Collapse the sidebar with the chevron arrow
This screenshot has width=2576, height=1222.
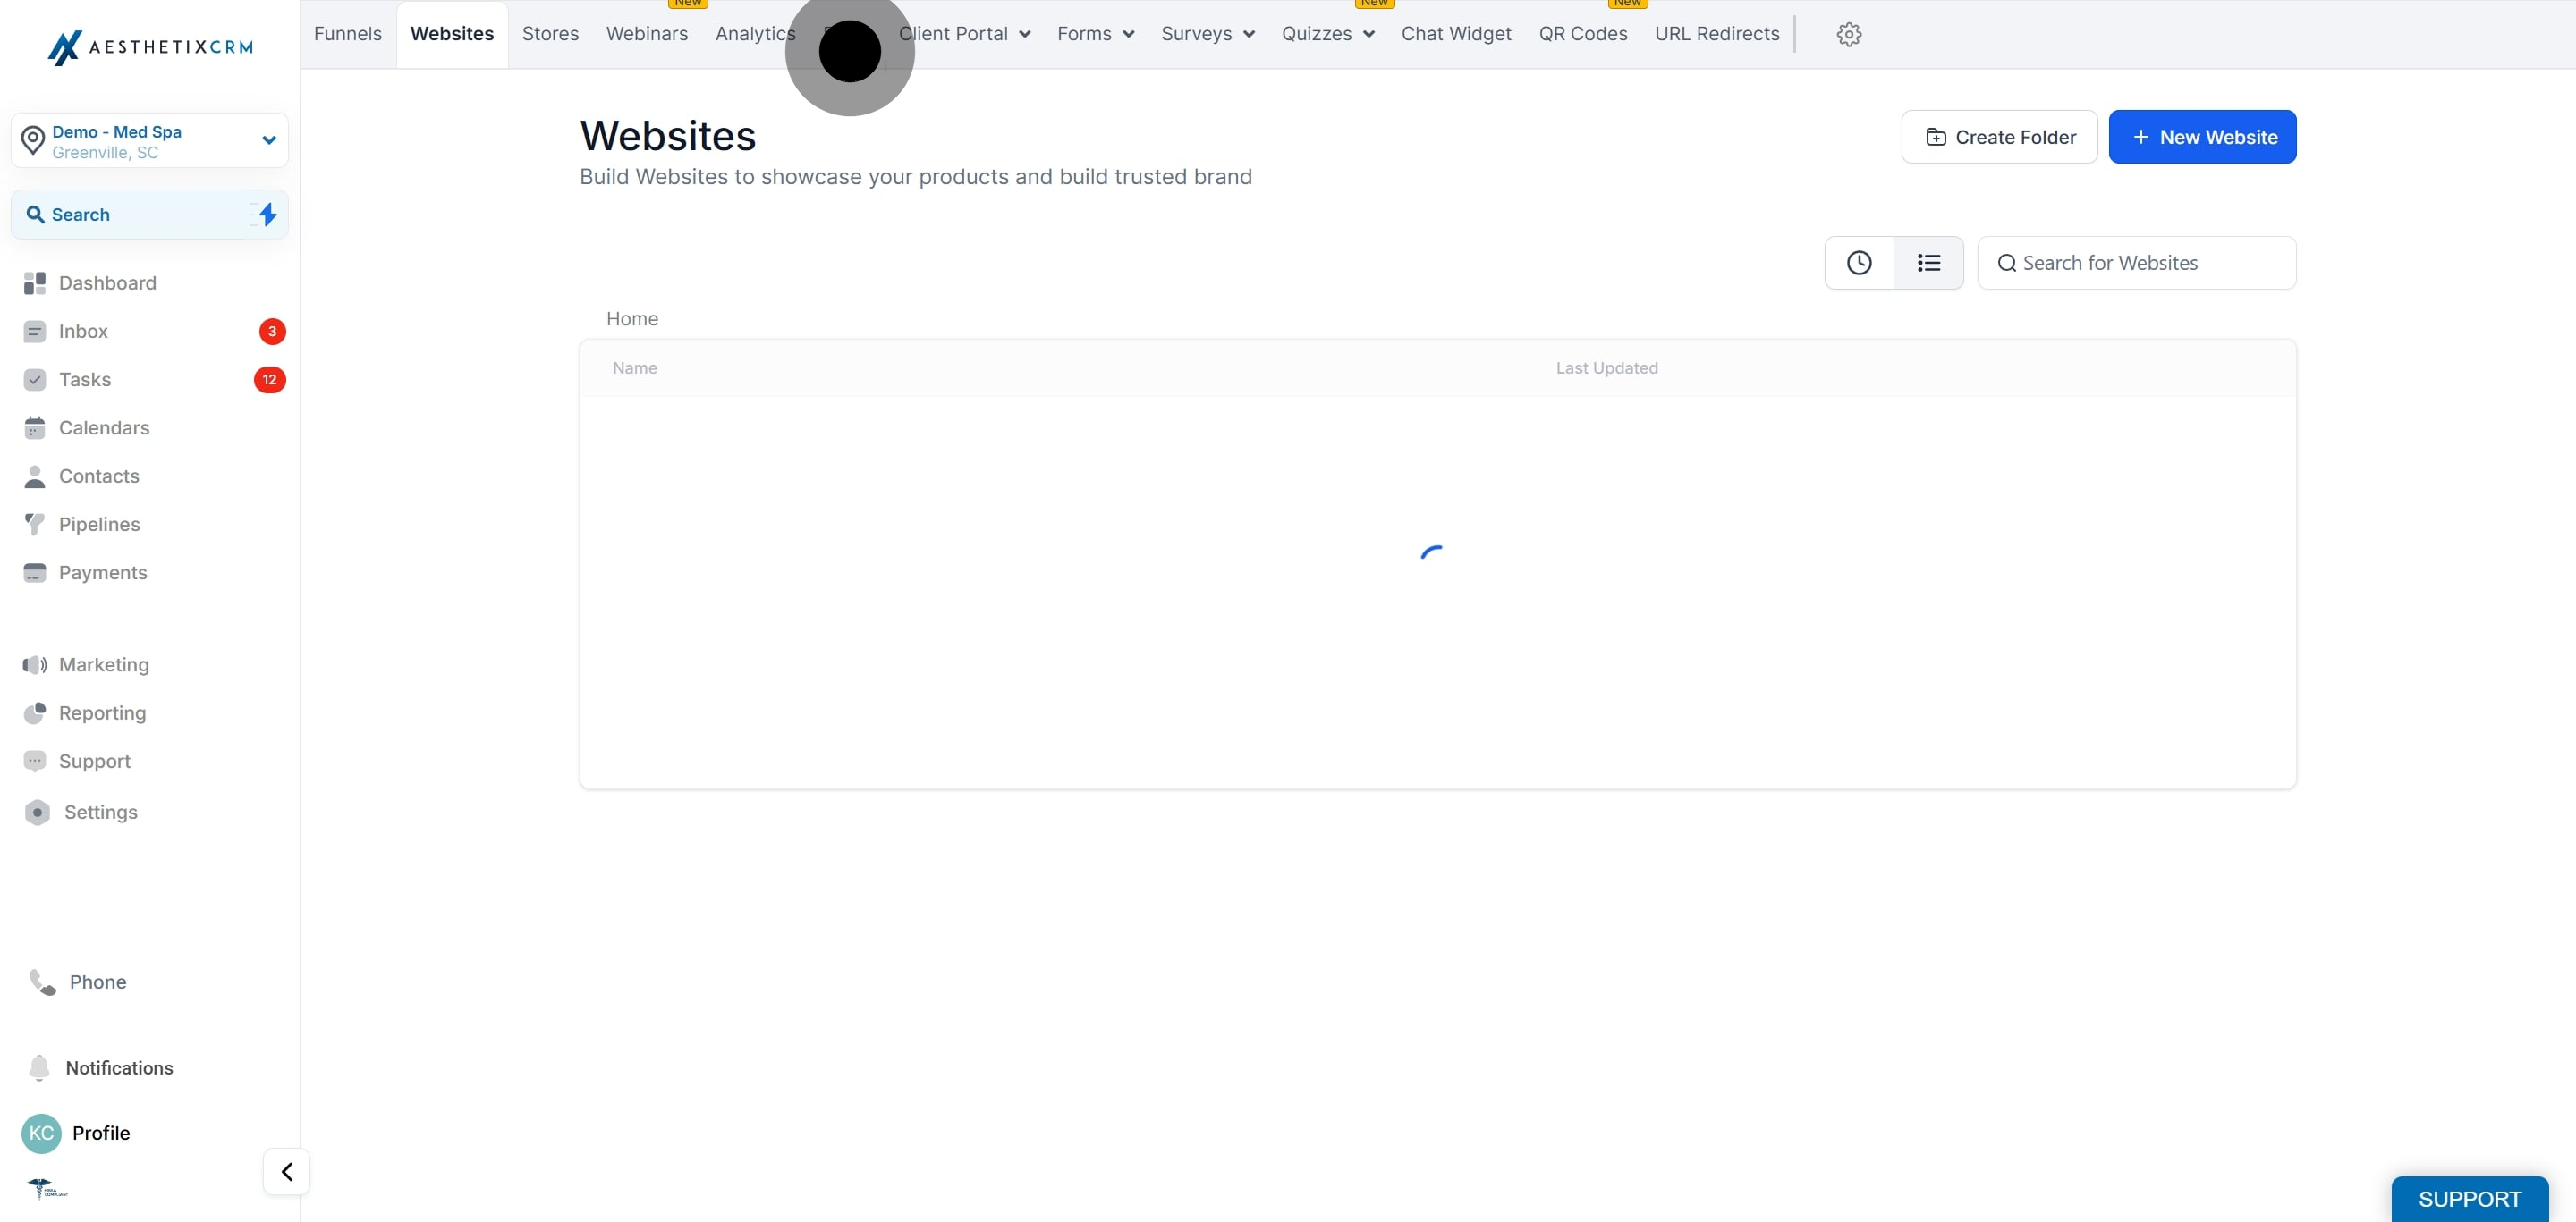(286, 1171)
